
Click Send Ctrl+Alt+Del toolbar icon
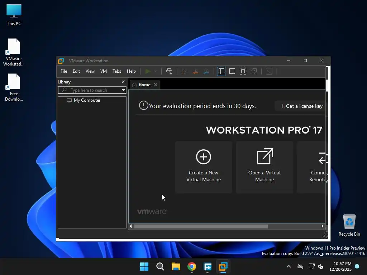169,71
